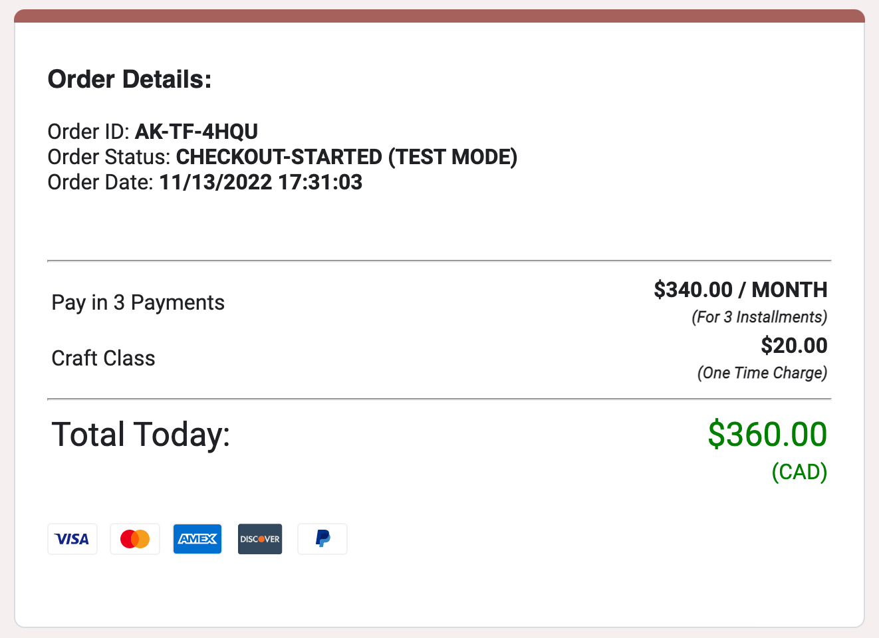Click the Pay in 3 Payments line item
879x638 pixels.
coord(138,302)
